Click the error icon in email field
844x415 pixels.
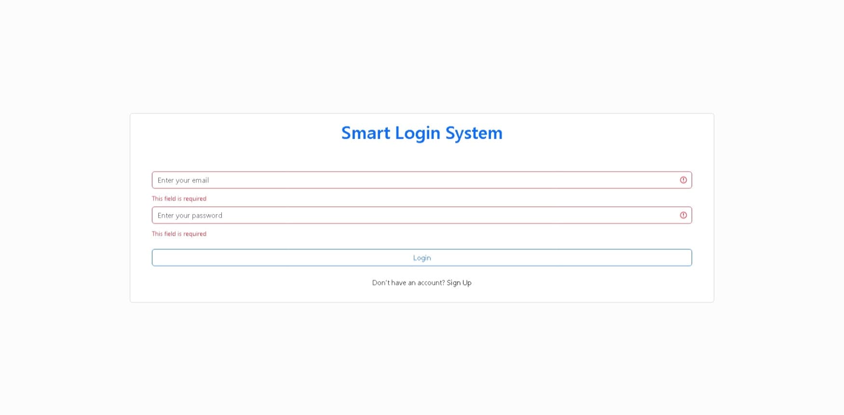(683, 180)
